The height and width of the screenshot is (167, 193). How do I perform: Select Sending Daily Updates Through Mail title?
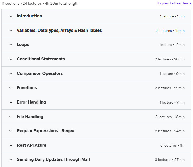(x=53, y=159)
